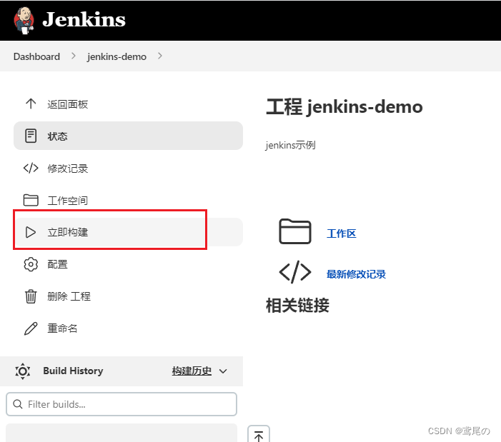The width and height of the screenshot is (501, 442).
Task: Click the magnifier icon in Filter builds
Action: pyautogui.click(x=18, y=404)
